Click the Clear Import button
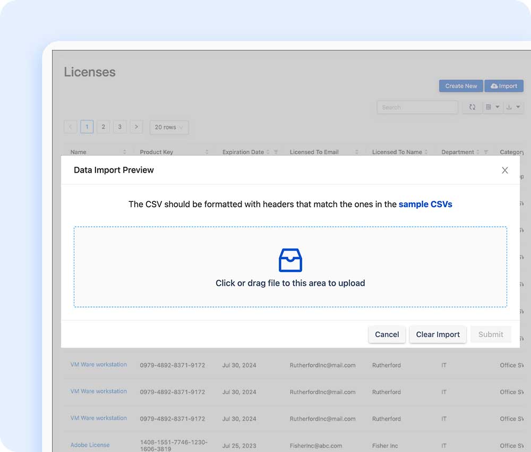This screenshot has height=452, width=531. (x=438, y=335)
